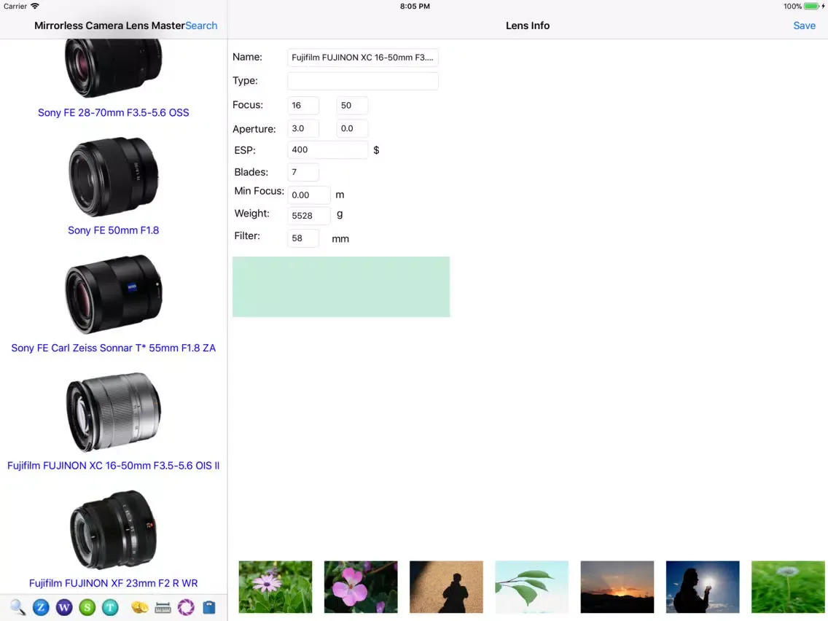Edit the Min Focus field showing 0.00
This screenshot has width=828, height=621.
(x=309, y=195)
